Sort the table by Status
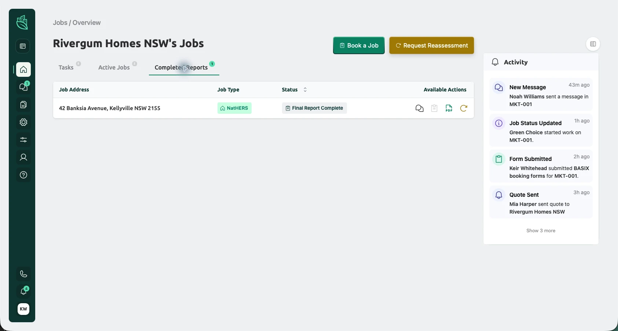 point(305,90)
